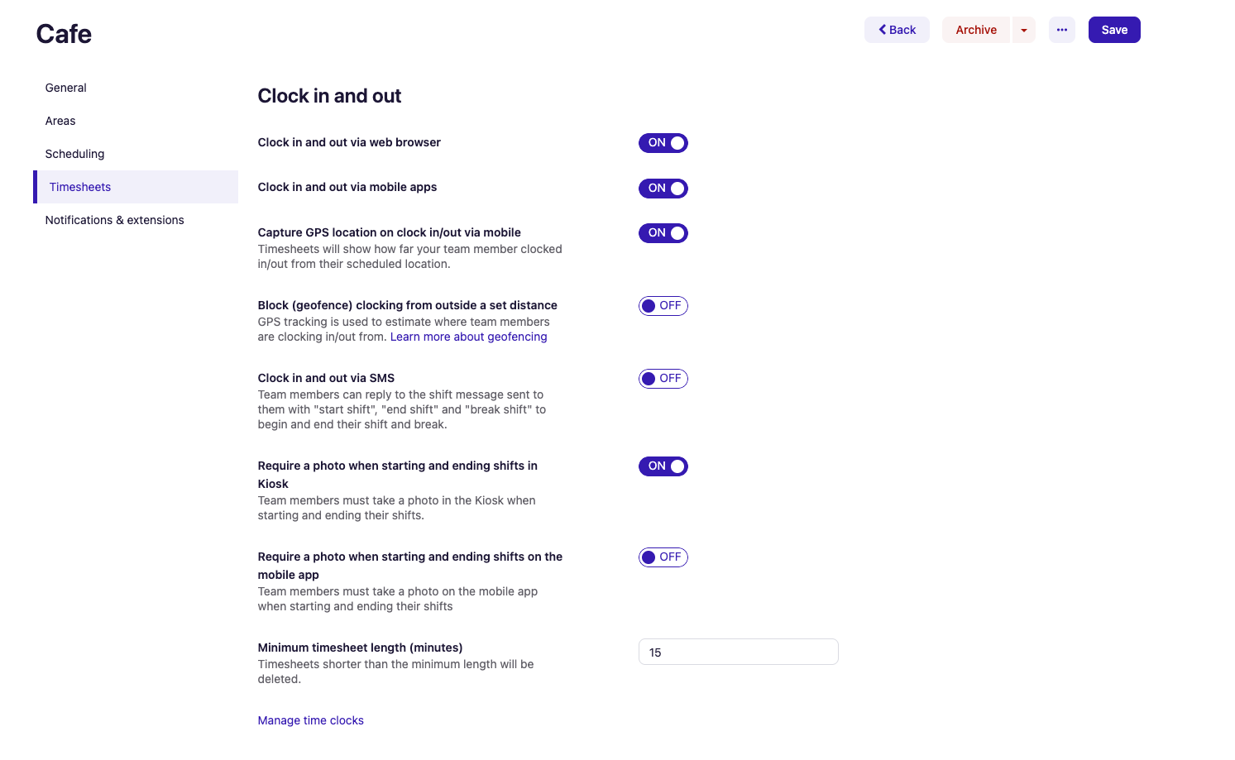
Task: Disable clock in and out via web browser
Action: coord(663,142)
